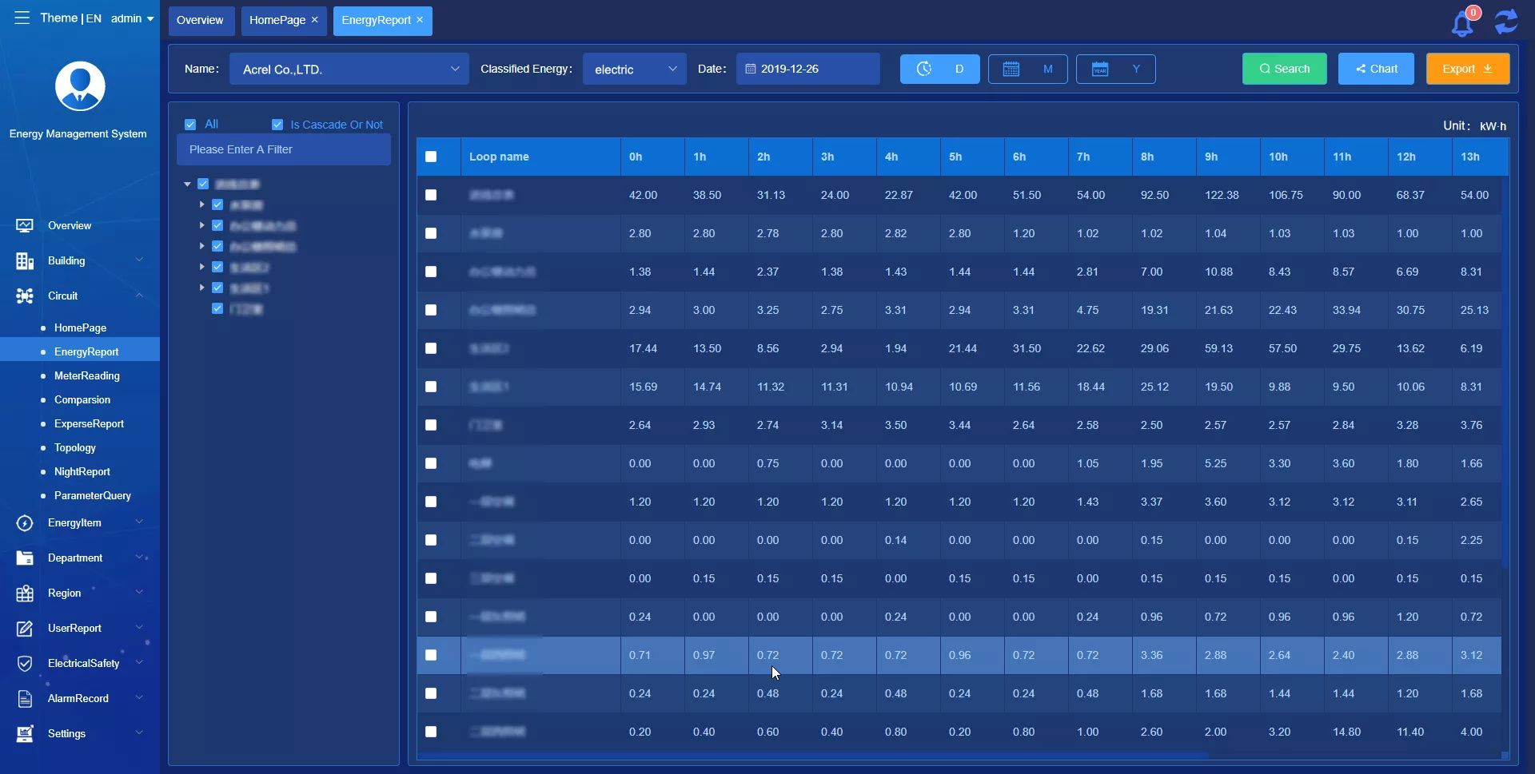Select the daily clock D view

point(940,69)
